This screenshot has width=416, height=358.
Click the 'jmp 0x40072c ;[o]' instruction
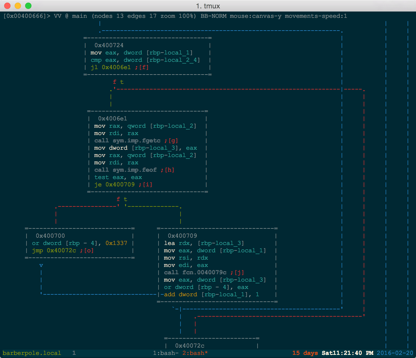(x=63, y=250)
